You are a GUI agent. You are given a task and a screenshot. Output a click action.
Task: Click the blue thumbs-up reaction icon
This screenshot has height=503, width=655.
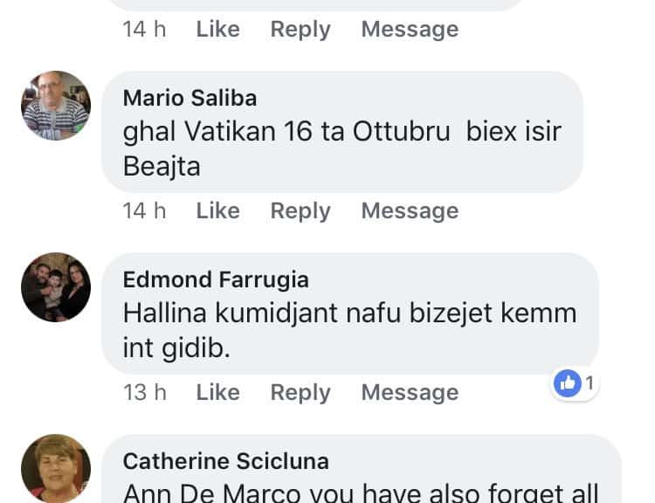pyautogui.click(x=568, y=382)
